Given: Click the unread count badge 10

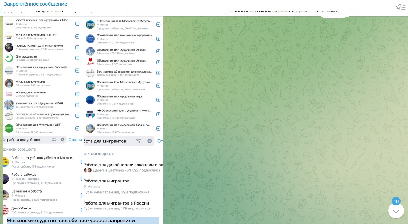Looking at the screenshot, I should [x=396, y=201].
